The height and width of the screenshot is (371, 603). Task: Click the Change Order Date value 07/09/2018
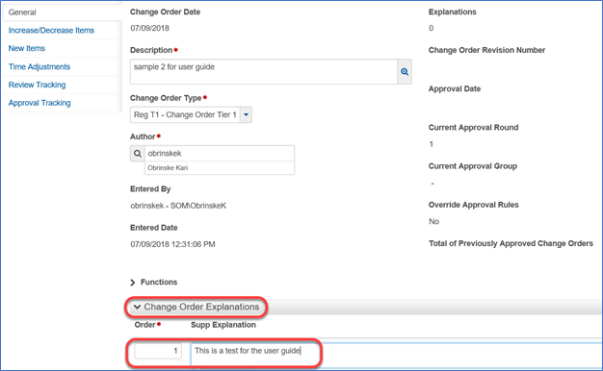point(149,28)
